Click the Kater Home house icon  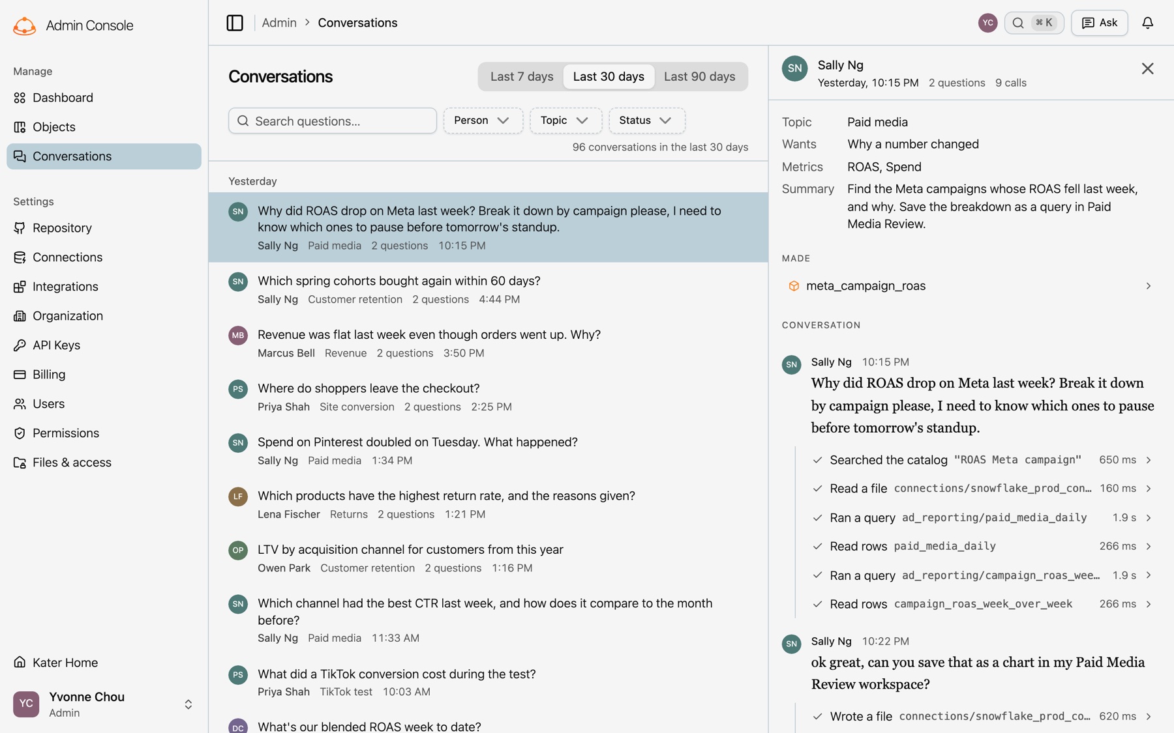pyautogui.click(x=20, y=663)
